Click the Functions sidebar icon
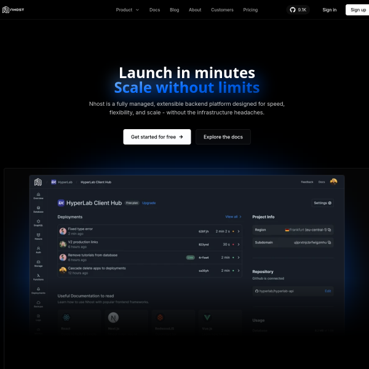Image resolution: width=369 pixels, height=369 pixels. coord(39,277)
